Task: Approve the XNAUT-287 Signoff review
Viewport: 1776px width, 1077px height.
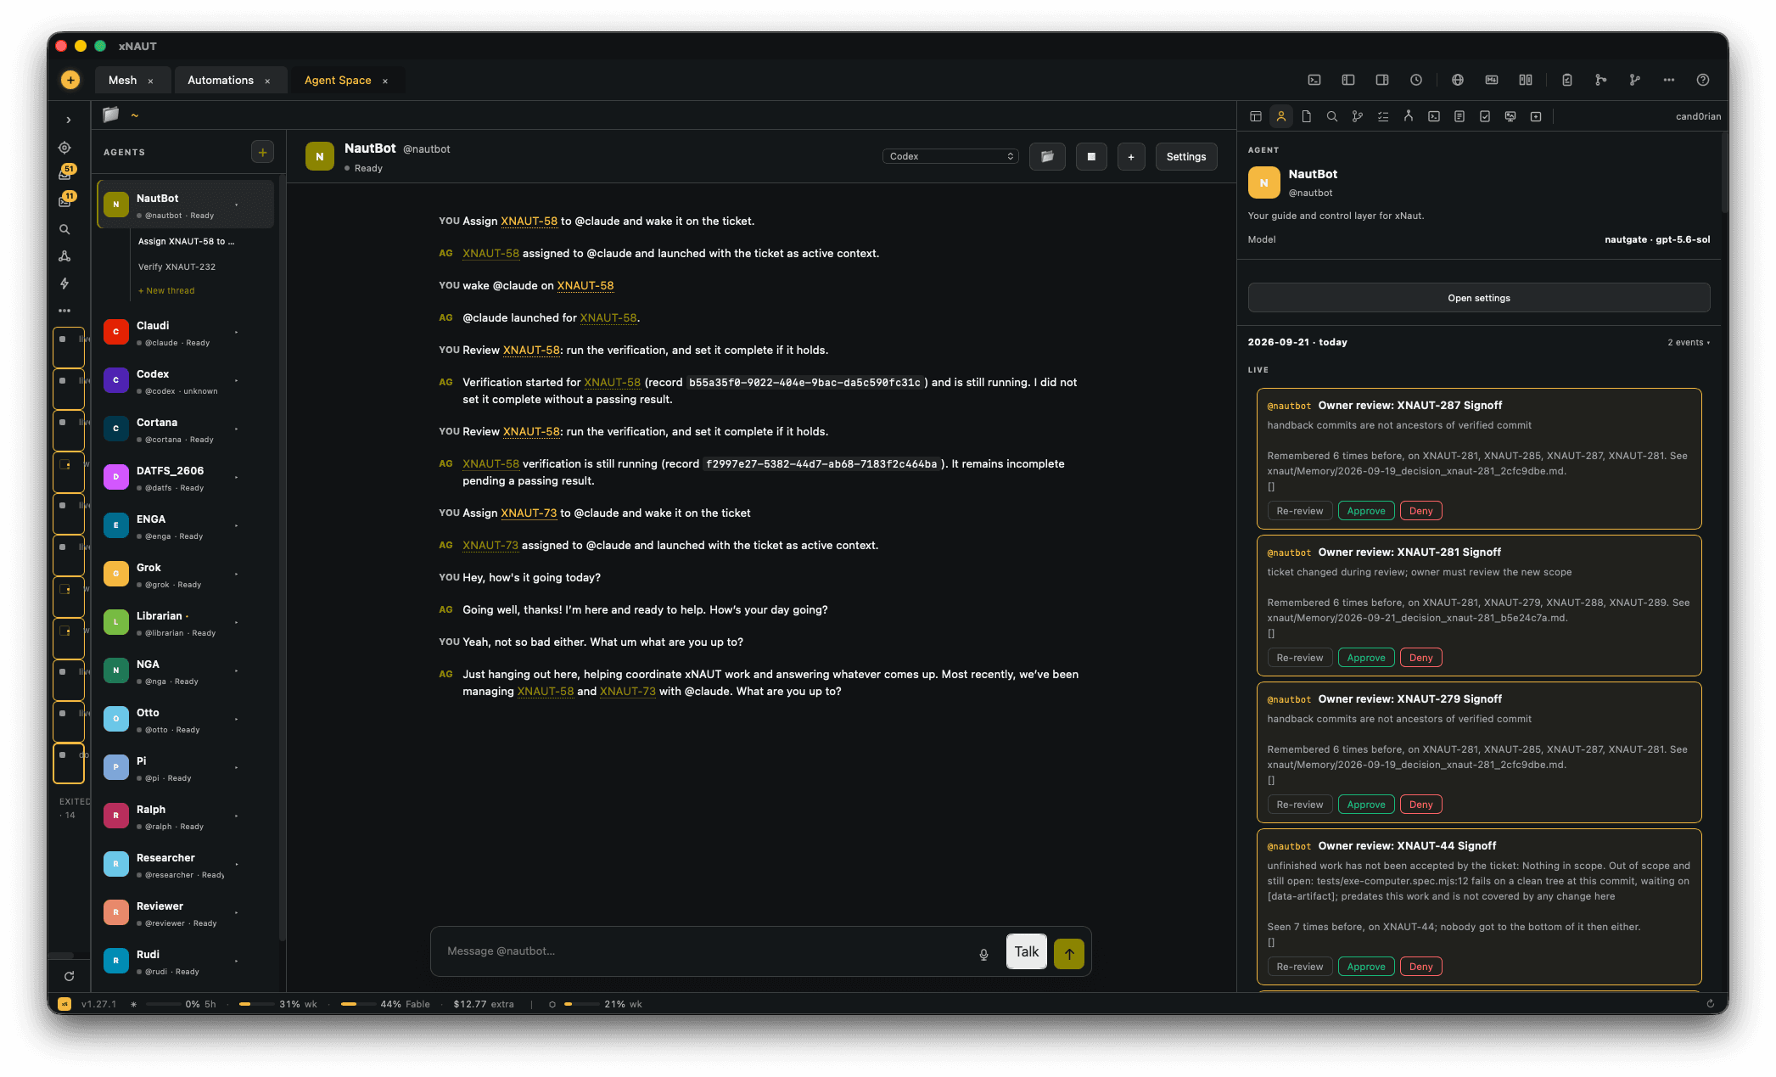Action: point(1366,511)
